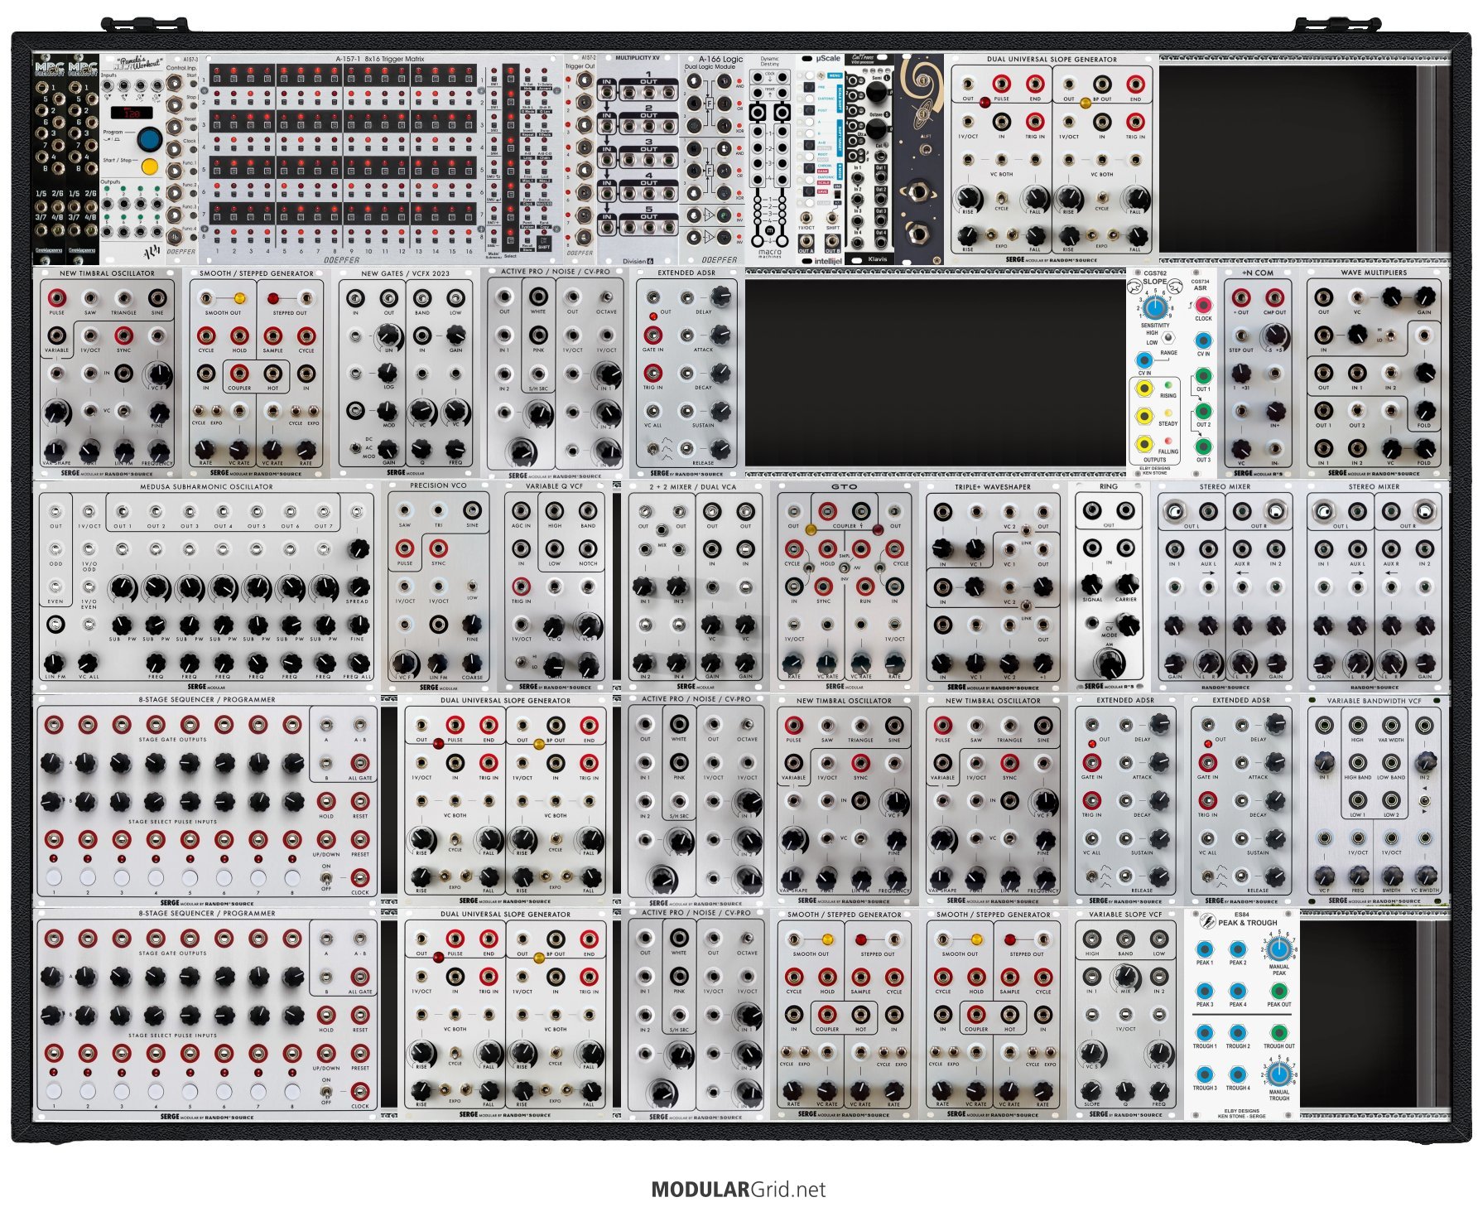Click the BAND output jack on New Gates / VCFX 2023

point(422,298)
